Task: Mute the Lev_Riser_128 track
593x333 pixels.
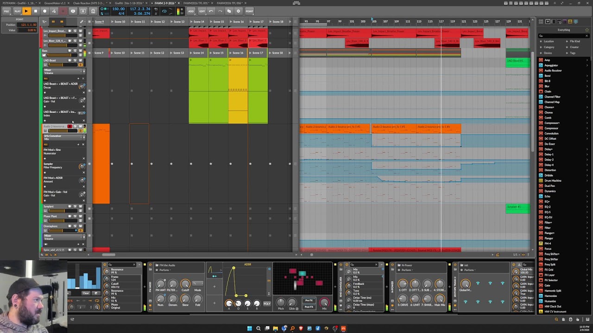Action: click(80, 41)
